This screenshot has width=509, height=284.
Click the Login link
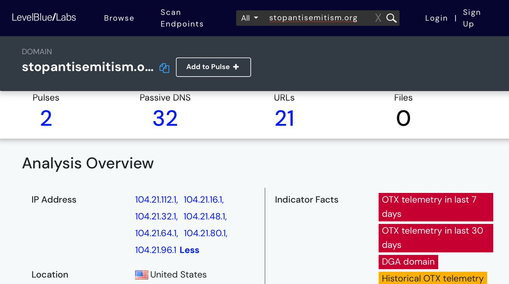[436, 18]
